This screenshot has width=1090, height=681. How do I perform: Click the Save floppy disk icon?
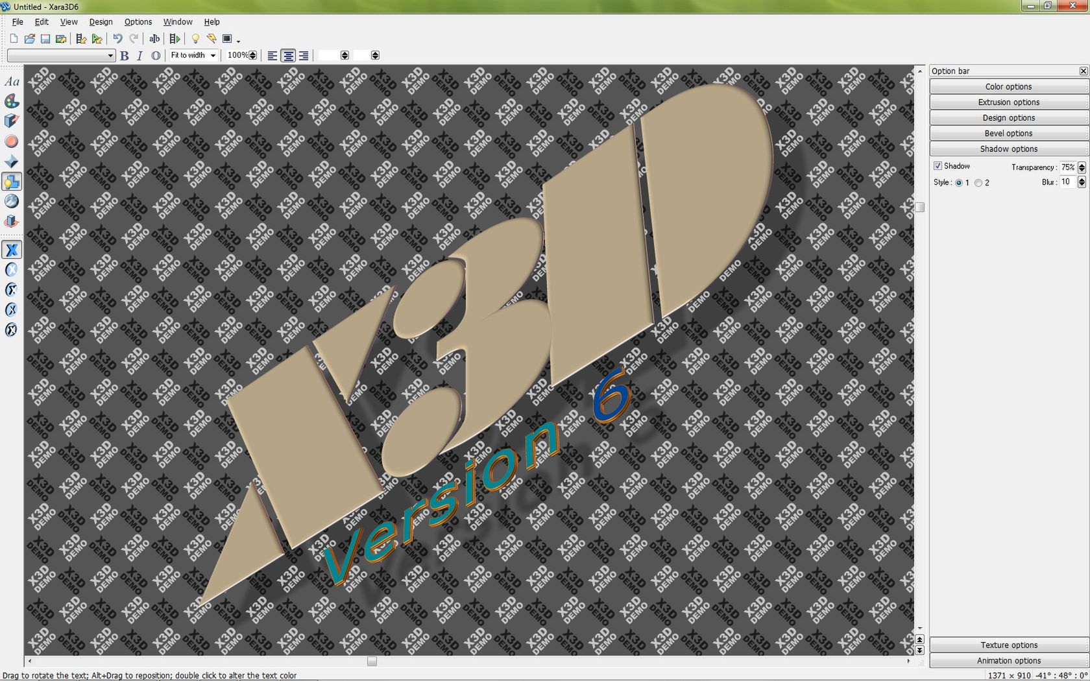45,39
